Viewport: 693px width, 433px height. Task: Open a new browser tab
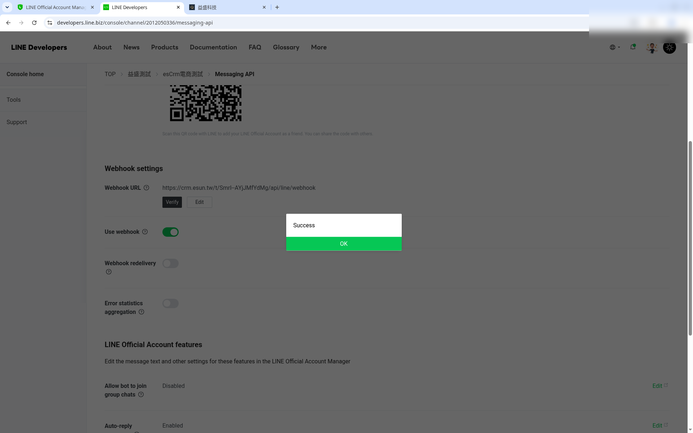pyautogui.click(x=277, y=7)
